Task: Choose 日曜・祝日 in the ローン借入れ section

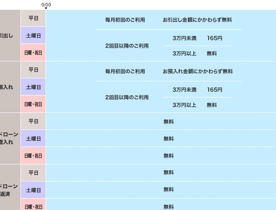Action: pyautogui.click(x=33, y=156)
